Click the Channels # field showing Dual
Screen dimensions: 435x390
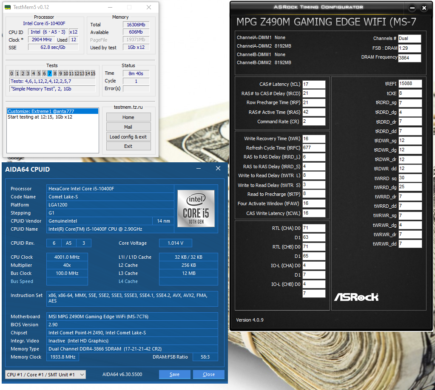[409, 39]
